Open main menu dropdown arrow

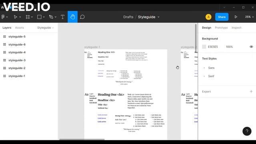point(7,17)
